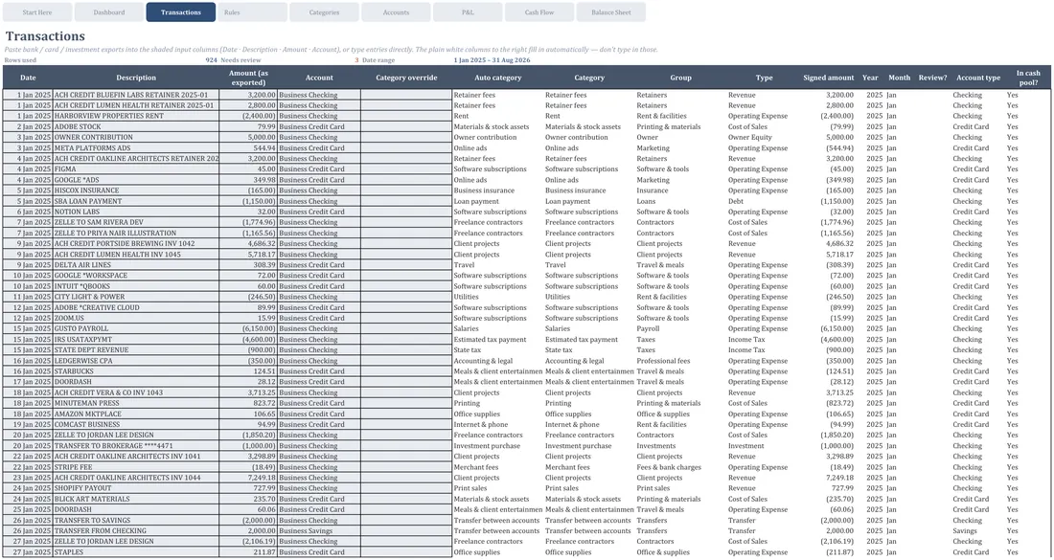Image resolution: width=1054 pixels, height=560 pixels.
Task: Select the OWNER CONTRIBUTION description cell
Action: [x=136, y=138]
